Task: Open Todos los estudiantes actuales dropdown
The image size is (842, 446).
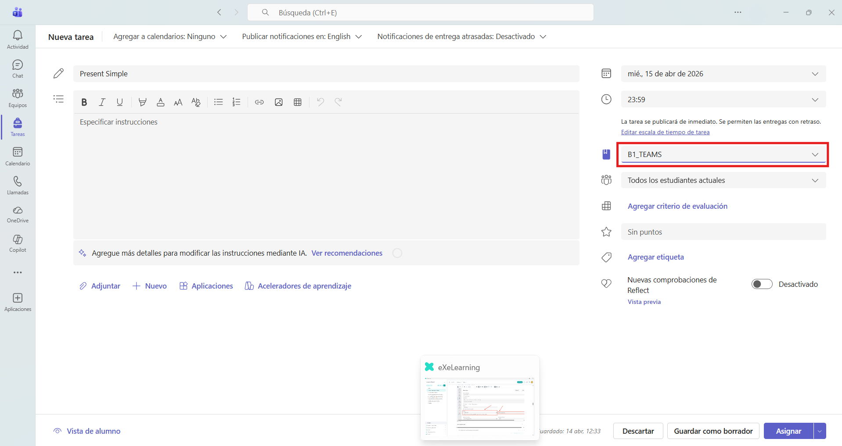Action: tap(723, 180)
